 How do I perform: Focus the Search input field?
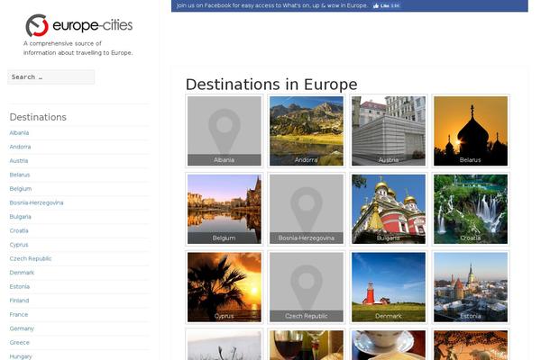point(50,77)
